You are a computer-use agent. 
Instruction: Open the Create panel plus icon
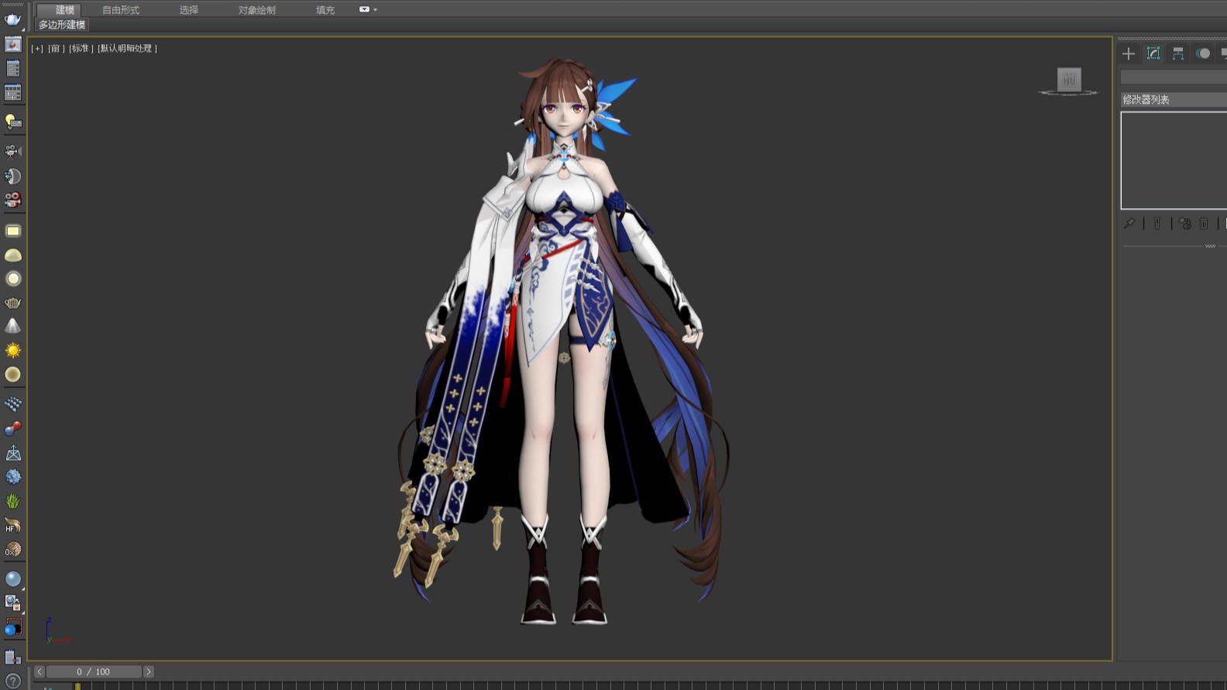click(x=1129, y=53)
